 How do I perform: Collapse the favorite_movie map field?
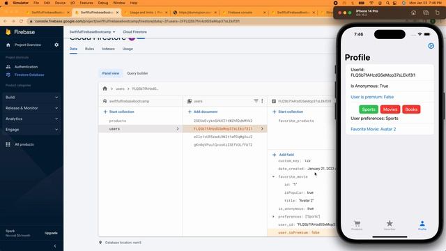(274, 176)
